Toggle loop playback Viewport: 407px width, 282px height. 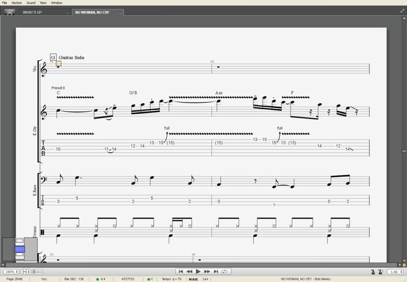(224, 272)
